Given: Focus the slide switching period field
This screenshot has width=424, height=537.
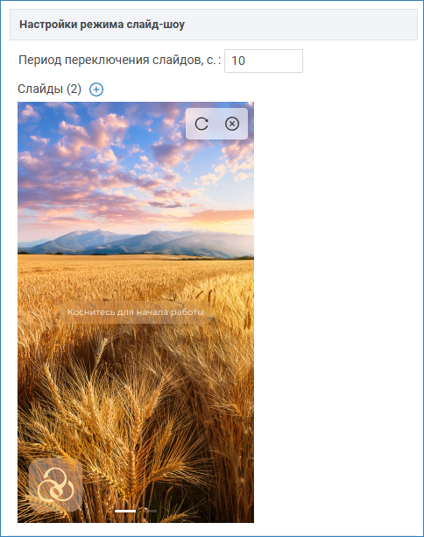Looking at the screenshot, I should (264, 61).
